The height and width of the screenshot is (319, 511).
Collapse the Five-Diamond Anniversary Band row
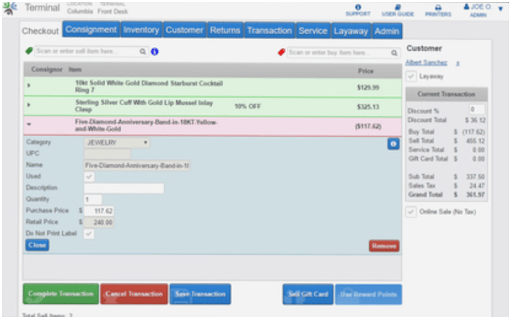pos(29,124)
